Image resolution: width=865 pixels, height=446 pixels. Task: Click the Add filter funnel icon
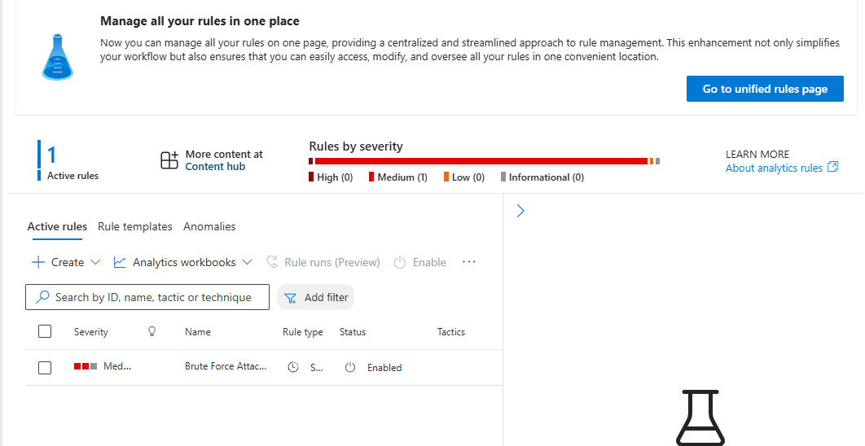[290, 298]
